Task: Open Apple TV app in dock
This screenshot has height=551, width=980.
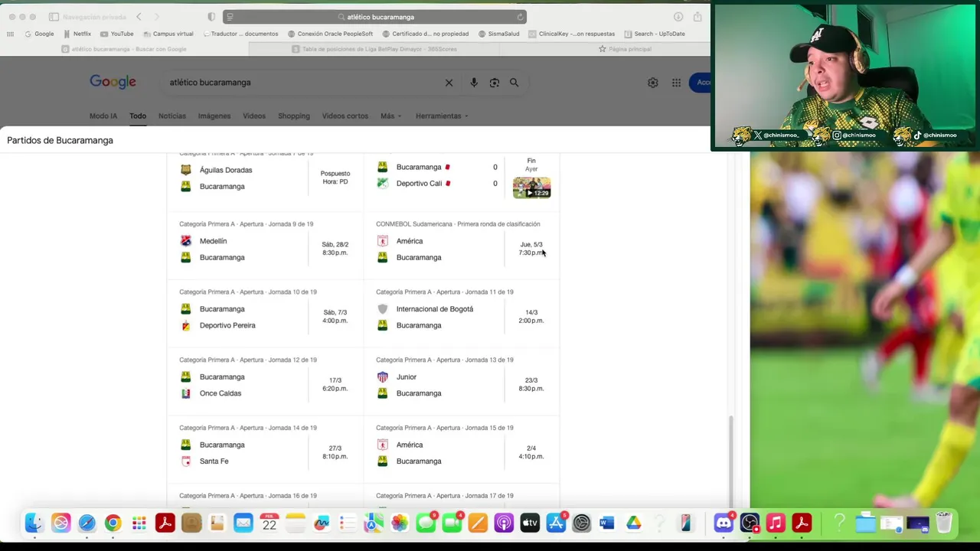Action: pos(530,523)
